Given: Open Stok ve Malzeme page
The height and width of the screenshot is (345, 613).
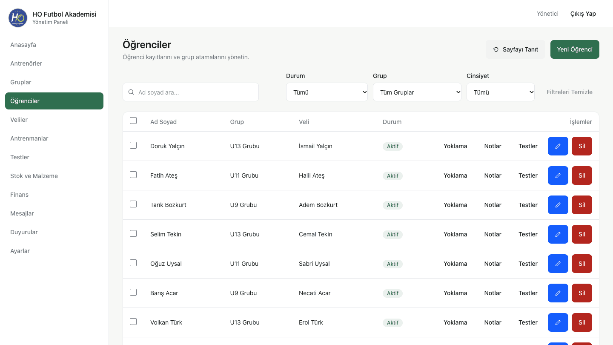Looking at the screenshot, I should click(x=54, y=176).
